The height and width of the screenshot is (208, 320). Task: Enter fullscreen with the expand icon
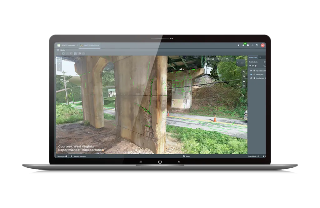click(257, 45)
